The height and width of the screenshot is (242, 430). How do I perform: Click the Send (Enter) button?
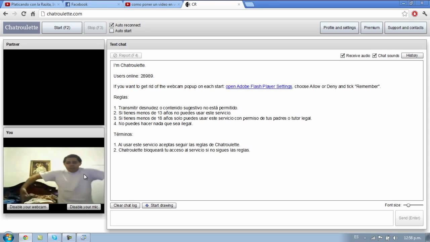(x=409, y=218)
